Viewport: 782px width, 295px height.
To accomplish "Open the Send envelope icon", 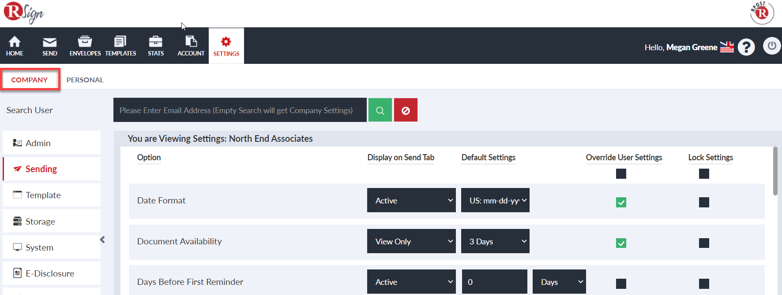I will [x=49, y=42].
